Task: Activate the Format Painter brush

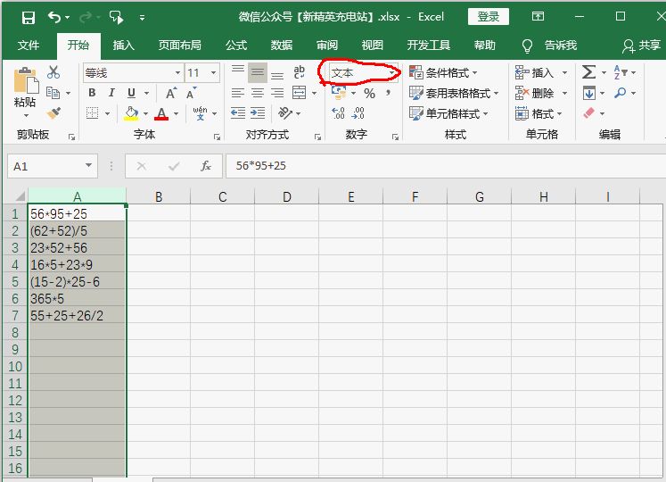Action: pyautogui.click(x=53, y=113)
